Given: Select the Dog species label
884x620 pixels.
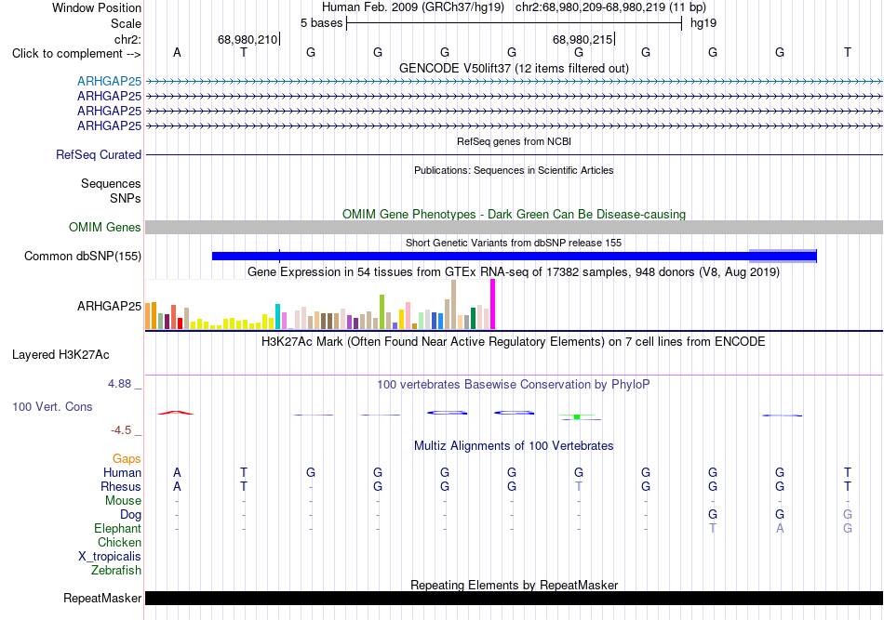Looking at the screenshot, I should pos(130,514).
